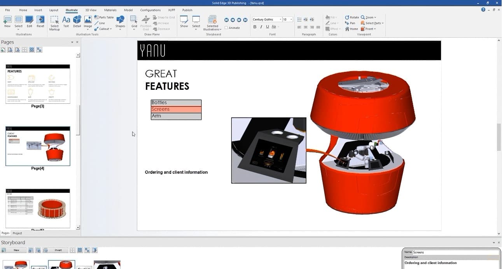Jump to last storyboard frame
The image size is (502, 269).
[x=245, y=20]
